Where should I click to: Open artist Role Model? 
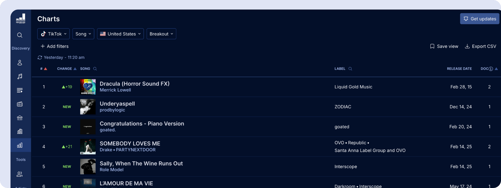coord(111,170)
